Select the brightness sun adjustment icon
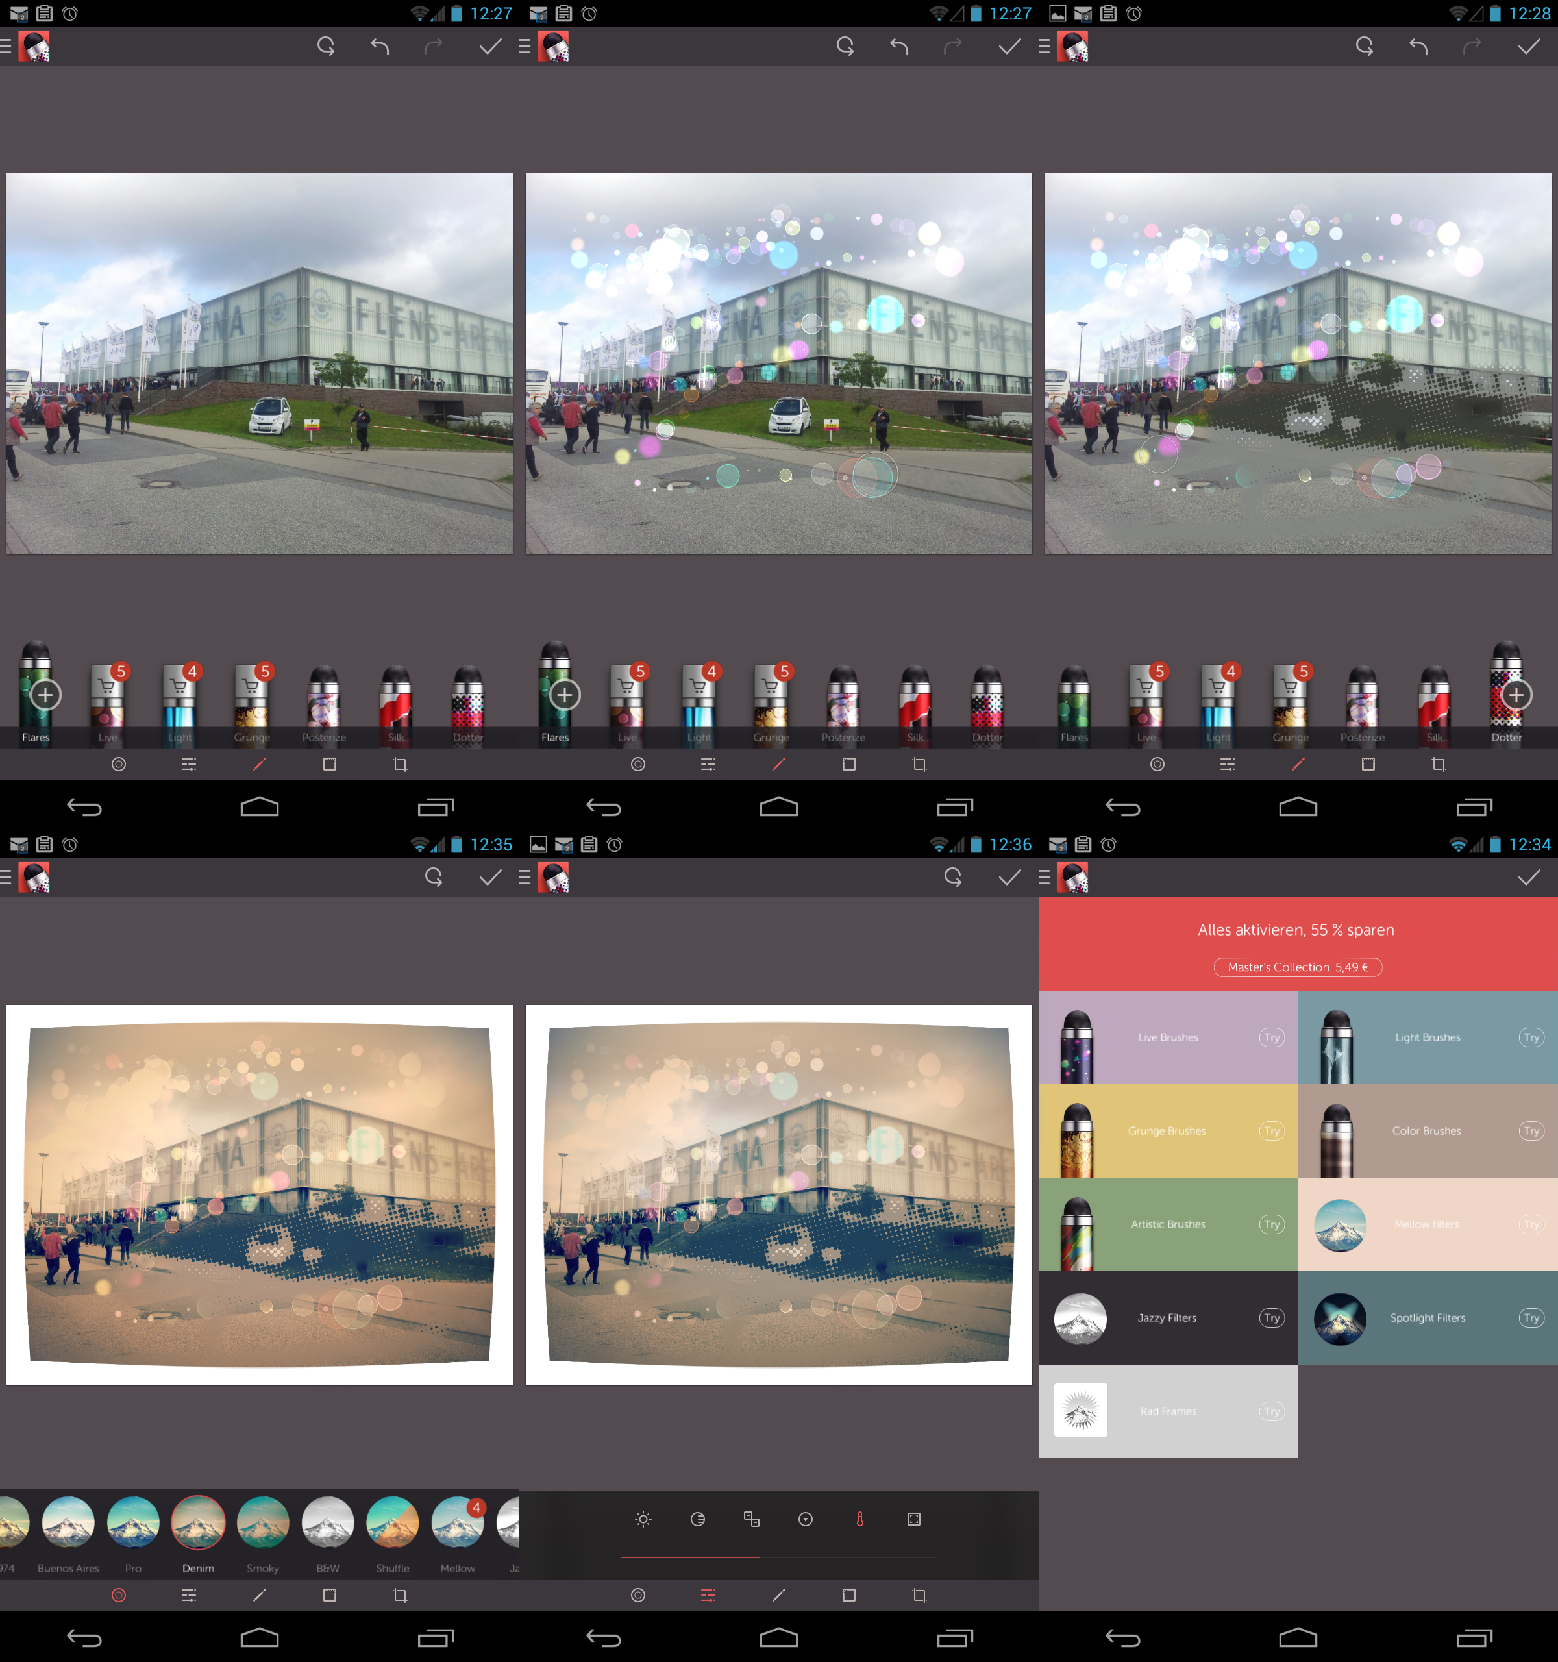The height and width of the screenshot is (1662, 1558). click(x=643, y=1520)
